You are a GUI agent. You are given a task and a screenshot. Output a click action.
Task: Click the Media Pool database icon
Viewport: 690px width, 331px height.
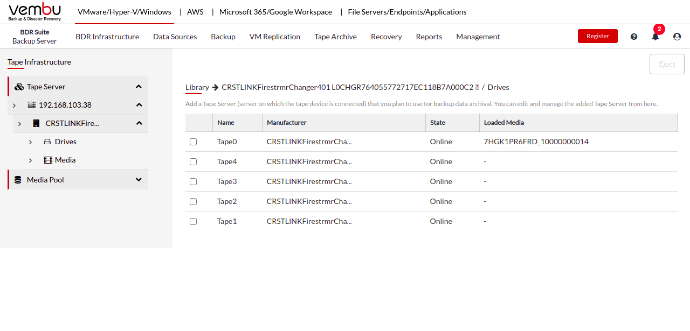tap(18, 180)
